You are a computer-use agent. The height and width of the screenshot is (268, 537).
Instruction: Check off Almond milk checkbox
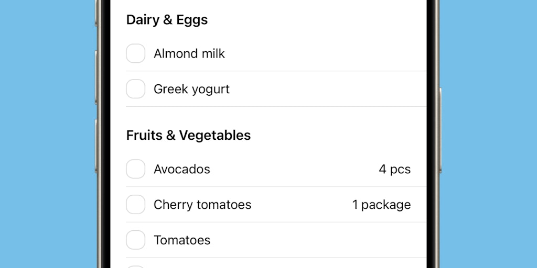tap(136, 53)
